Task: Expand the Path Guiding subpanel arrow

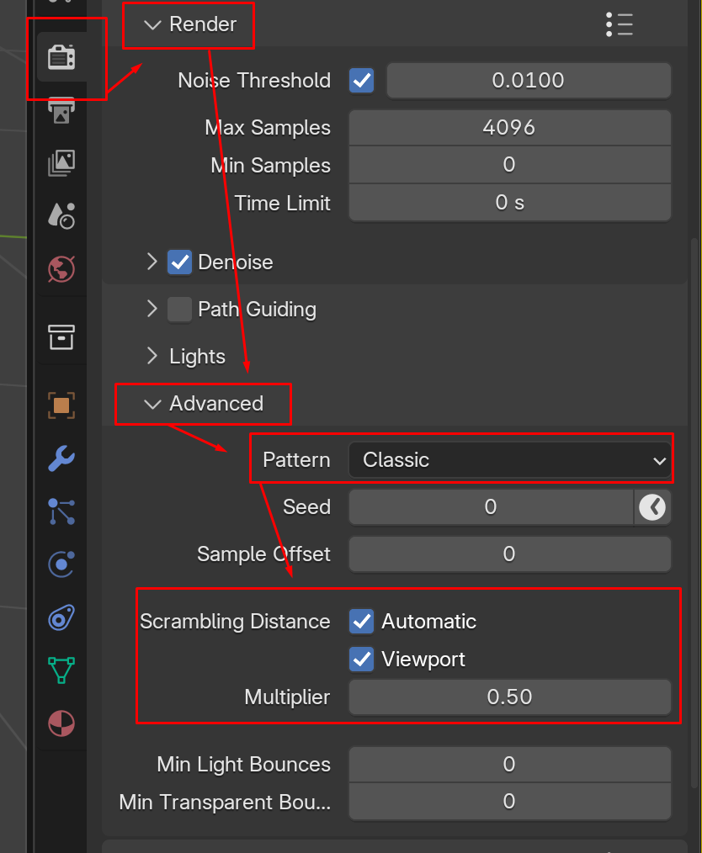Action: (x=152, y=309)
